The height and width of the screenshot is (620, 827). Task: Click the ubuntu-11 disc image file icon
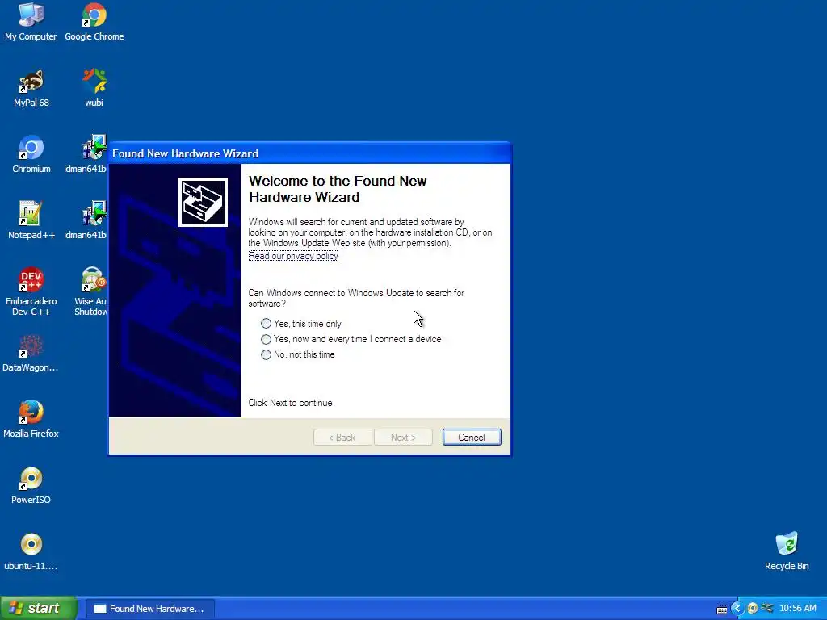coord(31,551)
